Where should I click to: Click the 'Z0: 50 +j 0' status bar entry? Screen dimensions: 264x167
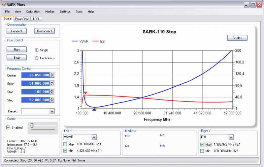(36, 160)
